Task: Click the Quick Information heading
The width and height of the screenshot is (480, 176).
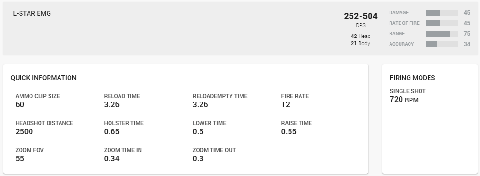Action: pyautogui.click(x=43, y=78)
